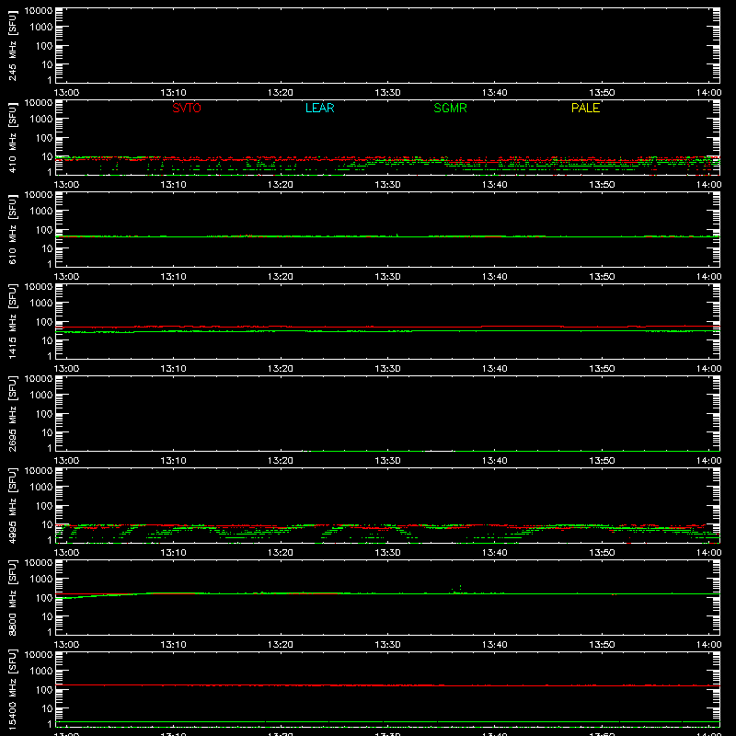
Task: Click 14:00 tick label below 245 MHz panel
Action: pos(708,93)
